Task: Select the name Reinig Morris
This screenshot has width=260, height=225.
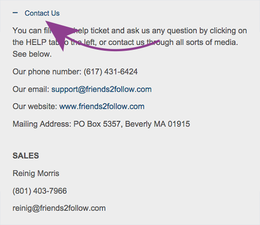Action: 36,173
